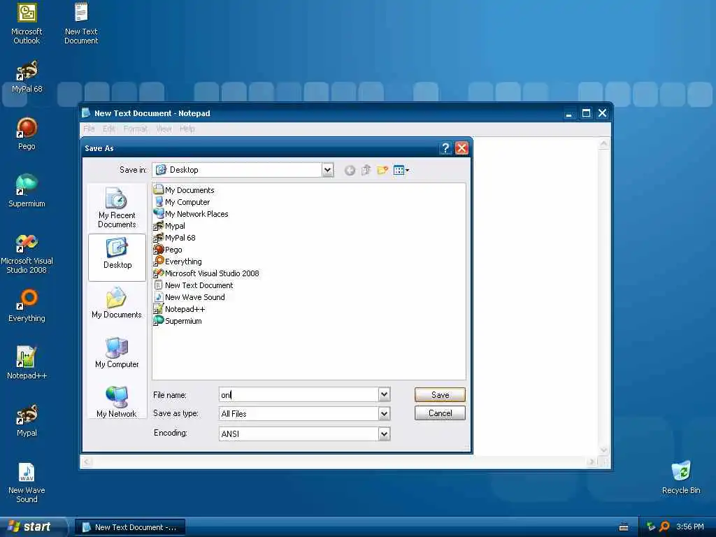Click the Back navigation icon in Save As
The image size is (716, 537).
click(x=350, y=171)
